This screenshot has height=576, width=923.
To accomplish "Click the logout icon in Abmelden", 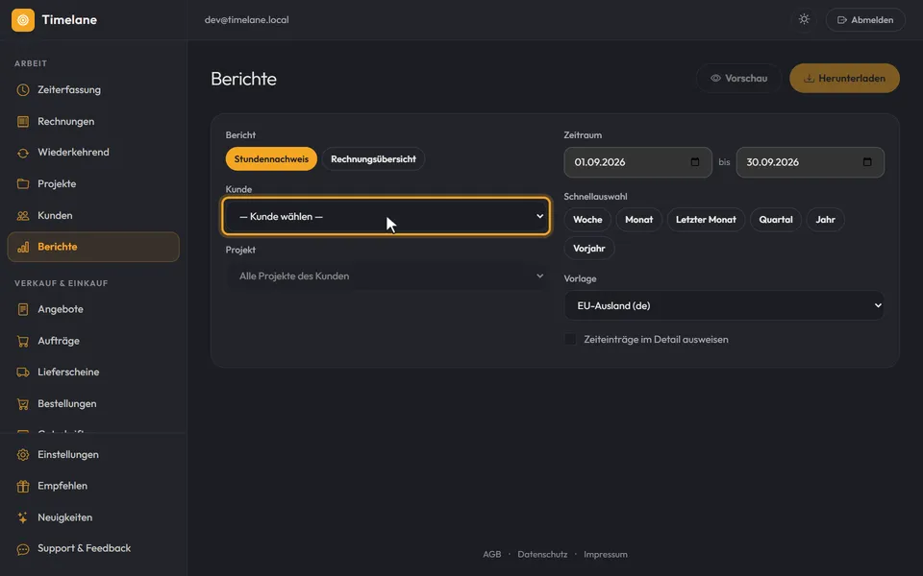I will coord(842,20).
